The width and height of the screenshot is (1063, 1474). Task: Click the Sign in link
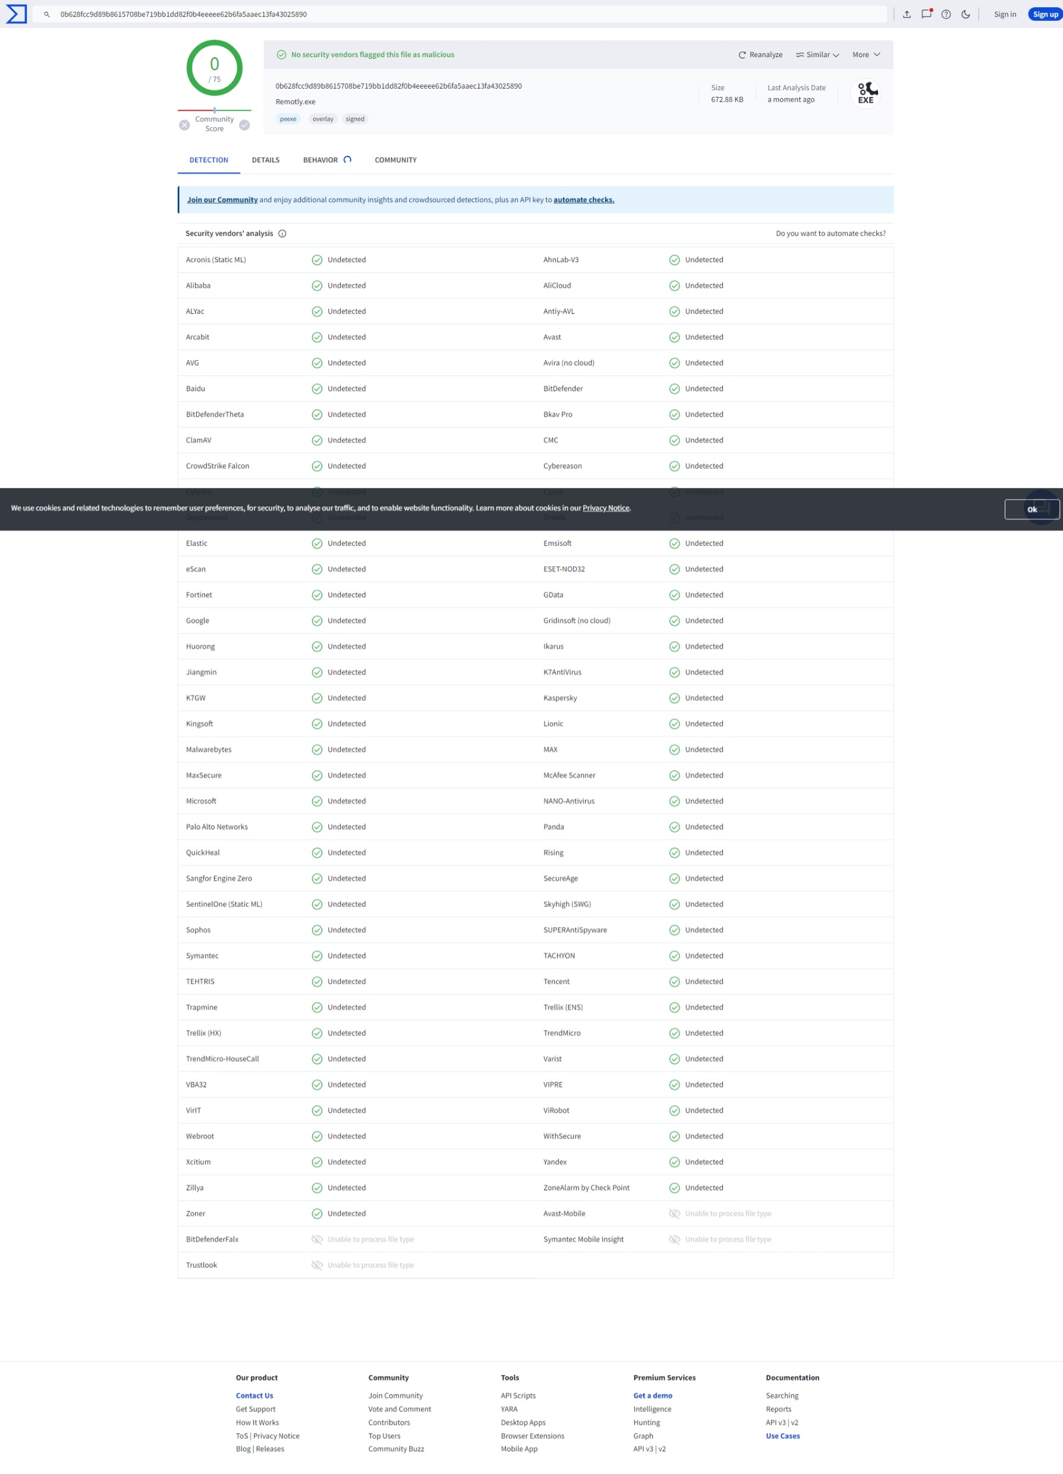pos(1005,14)
